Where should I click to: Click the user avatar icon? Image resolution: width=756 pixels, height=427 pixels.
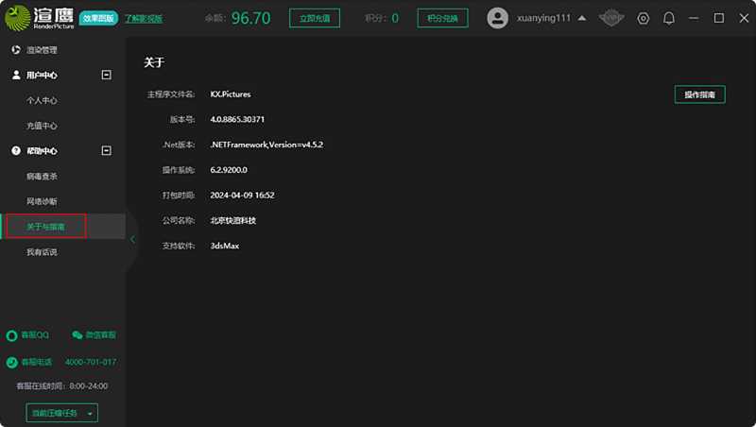[497, 18]
